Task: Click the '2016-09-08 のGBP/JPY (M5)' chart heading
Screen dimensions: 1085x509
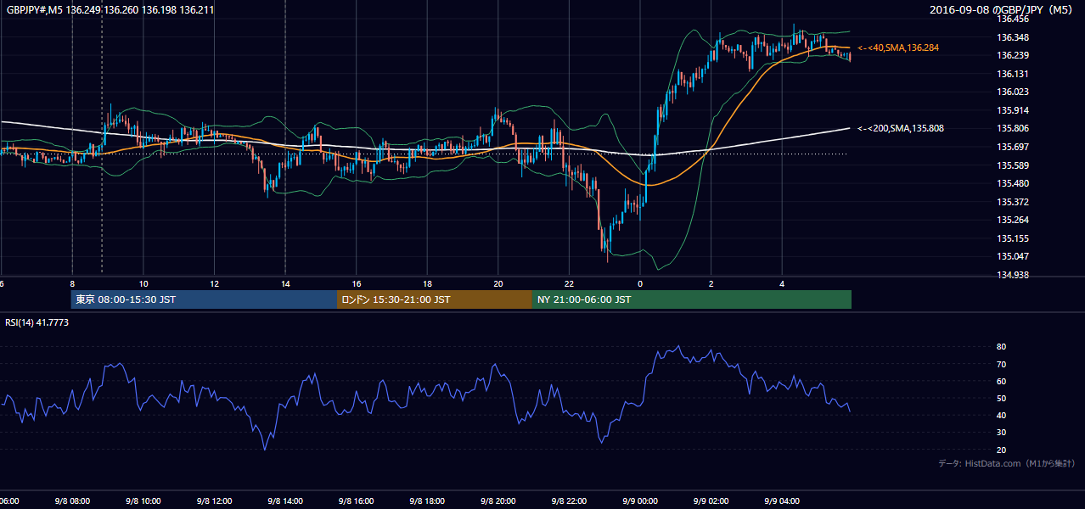Action: coord(1003,9)
